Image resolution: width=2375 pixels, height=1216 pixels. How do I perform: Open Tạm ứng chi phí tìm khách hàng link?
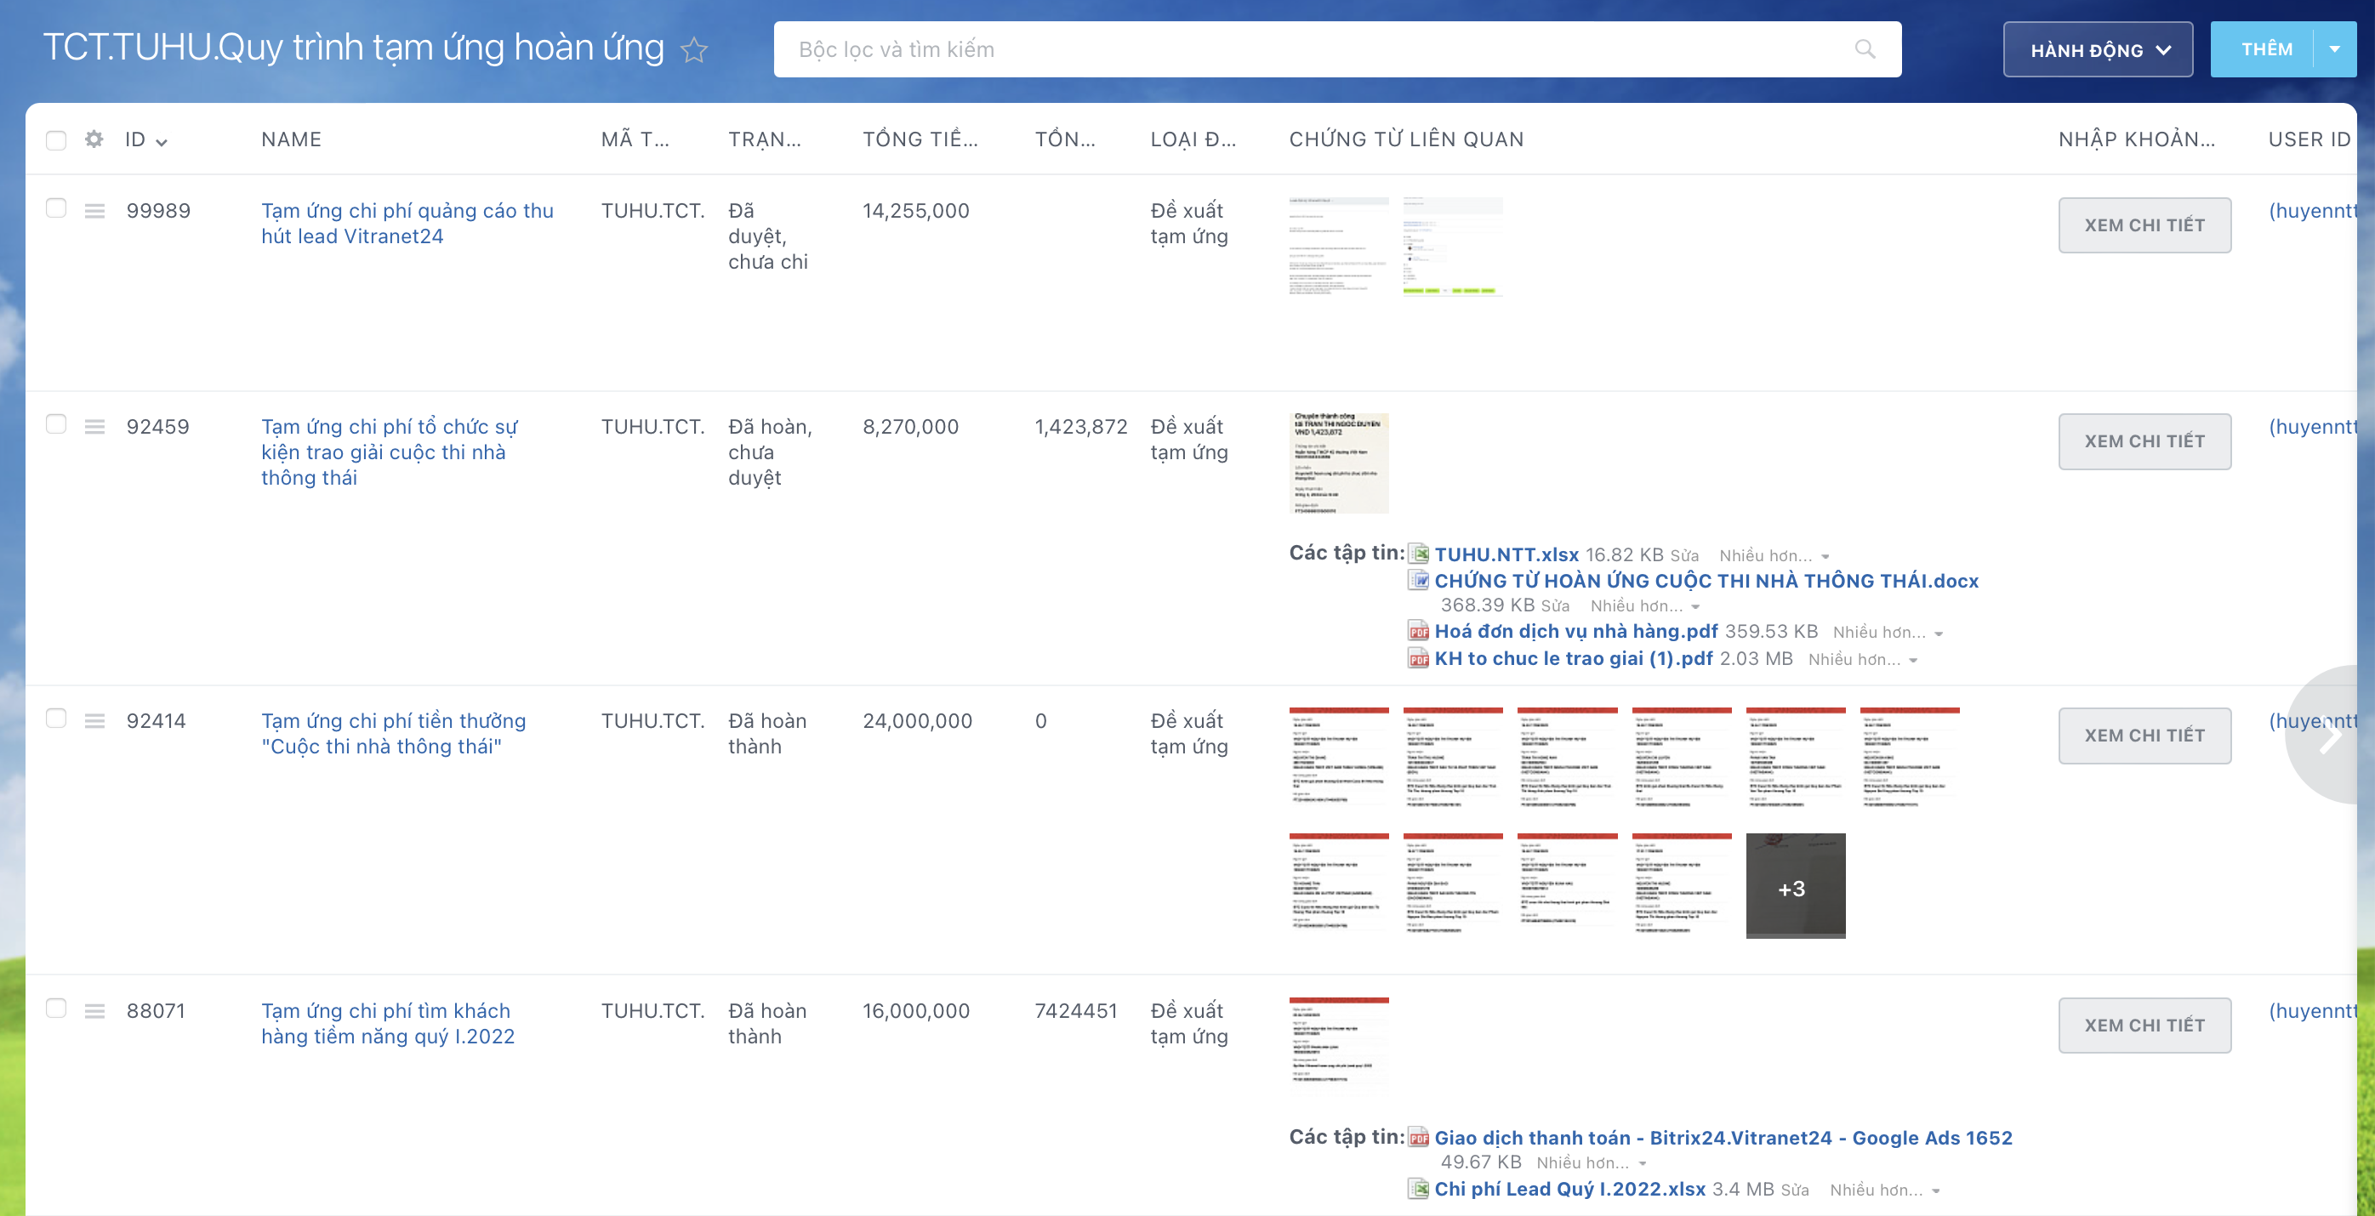(387, 1023)
